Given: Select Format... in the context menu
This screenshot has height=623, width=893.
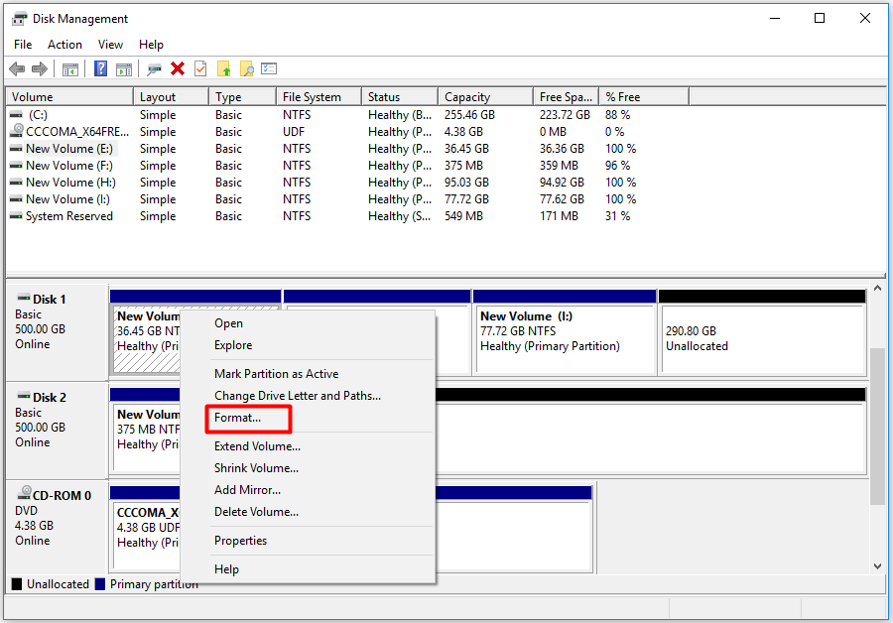Looking at the screenshot, I should (309, 418).
